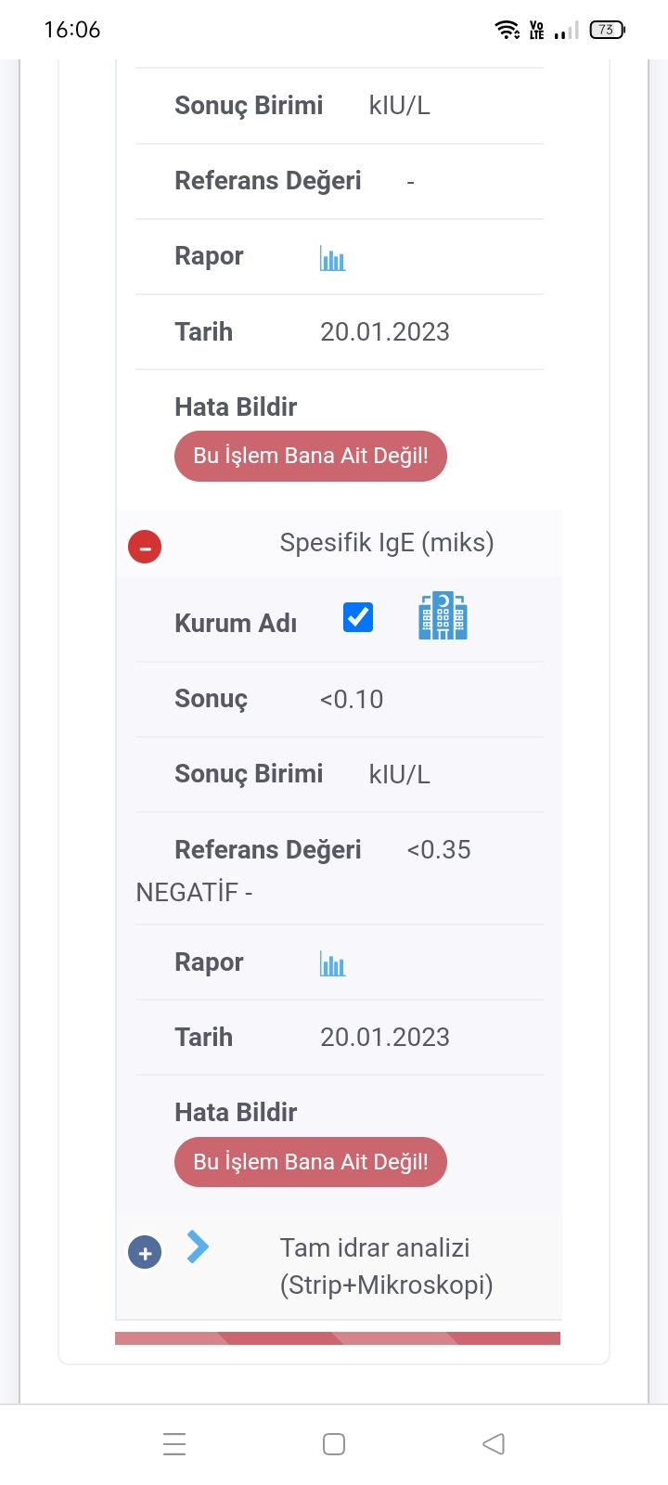The image size is (668, 1485).
Task: Uncheck the Kurum Adı checkbox
Action: [x=358, y=617]
